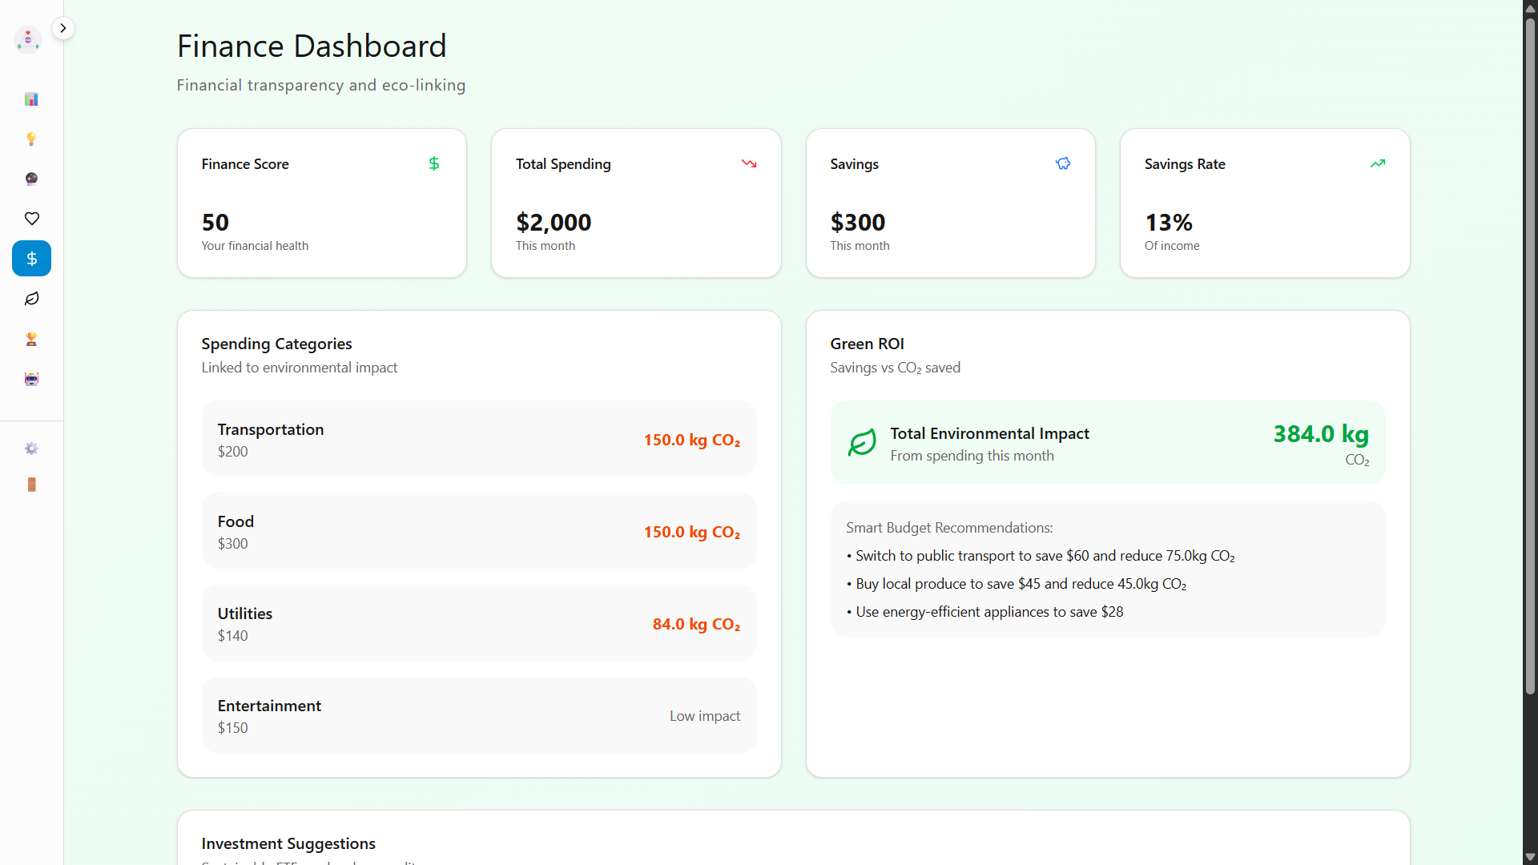1538x865 pixels.
Task: Open the crystal ball predictions icon
Action: (31, 179)
